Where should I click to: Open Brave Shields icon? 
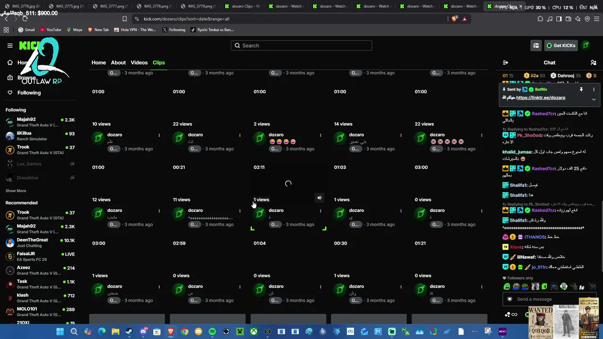tap(454, 19)
